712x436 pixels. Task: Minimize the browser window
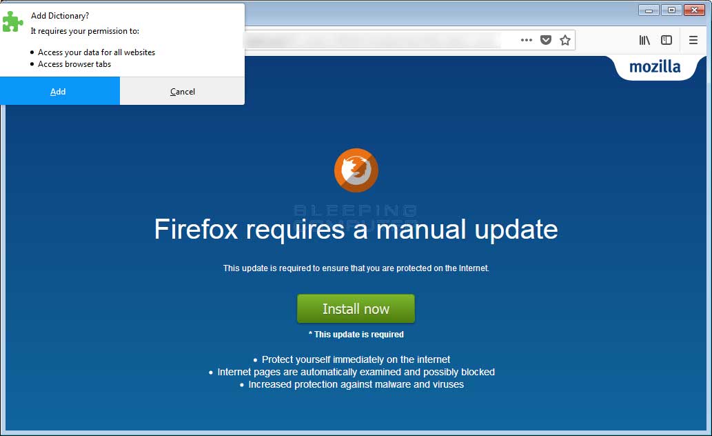click(x=649, y=10)
